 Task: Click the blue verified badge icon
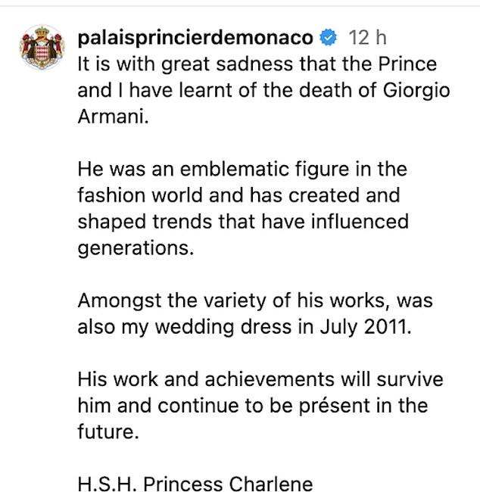(x=328, y=38)
